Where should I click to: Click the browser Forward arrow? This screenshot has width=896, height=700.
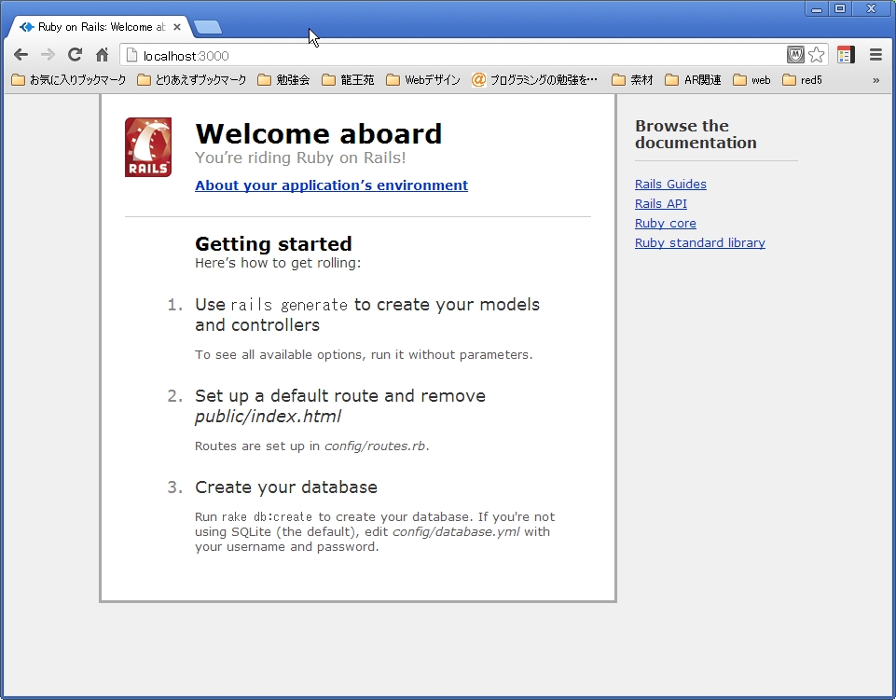tap(48, 55)
